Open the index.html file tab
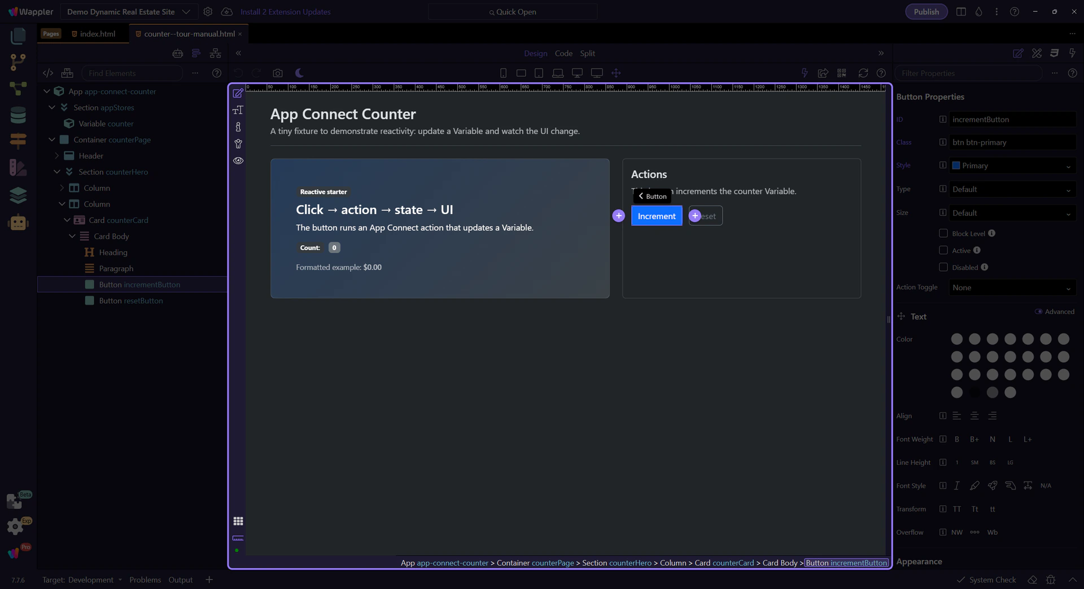 pos(97,34)
